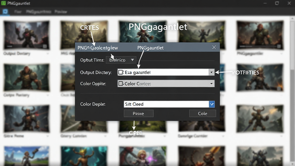
Task: Expand the arrow beside the Dervige Contler label
Action: (x=223, y=136)
